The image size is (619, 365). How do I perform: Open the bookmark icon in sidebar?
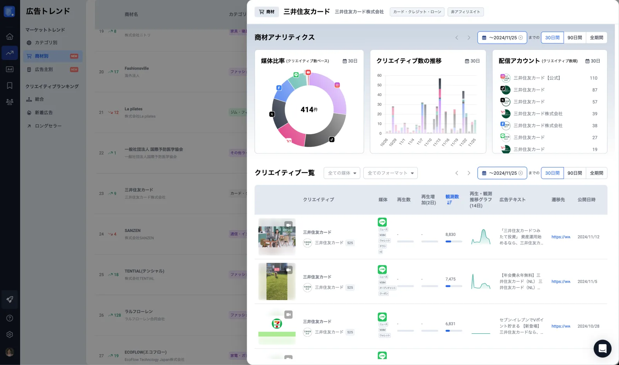(x=10, y=85)
